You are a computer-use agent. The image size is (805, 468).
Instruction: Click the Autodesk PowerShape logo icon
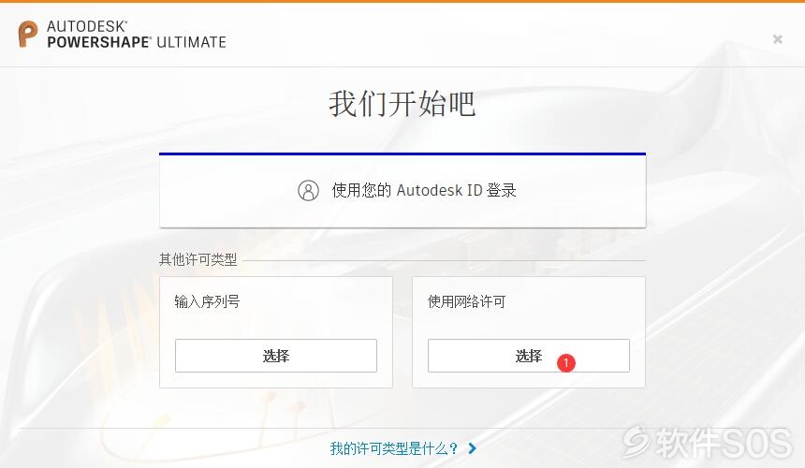click(28, 35)
